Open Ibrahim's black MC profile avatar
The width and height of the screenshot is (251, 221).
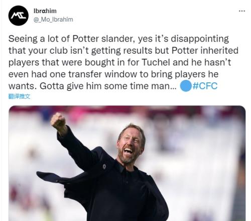click(x=19, y=16)
